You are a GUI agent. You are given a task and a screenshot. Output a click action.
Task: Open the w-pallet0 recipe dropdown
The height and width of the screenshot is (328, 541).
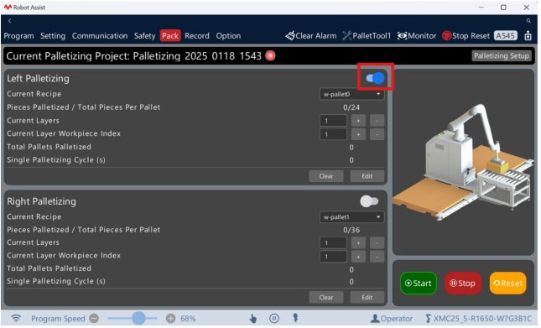tap(353, 95)
